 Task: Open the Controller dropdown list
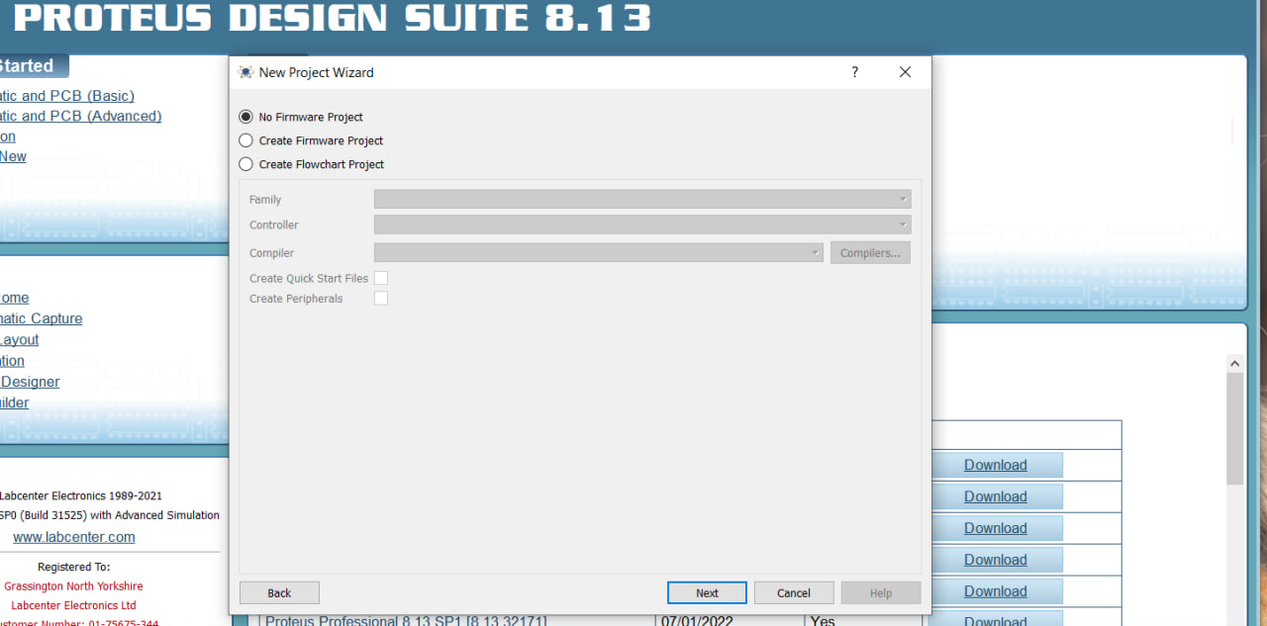tap(641, 224)
